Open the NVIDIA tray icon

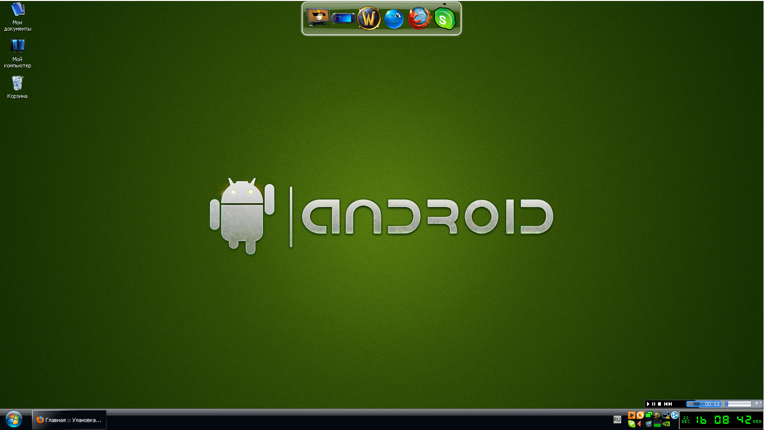click(x=666, y=424)
